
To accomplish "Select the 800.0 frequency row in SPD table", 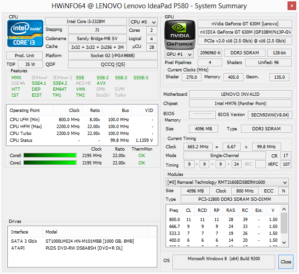I will click(x=223, y=220).
